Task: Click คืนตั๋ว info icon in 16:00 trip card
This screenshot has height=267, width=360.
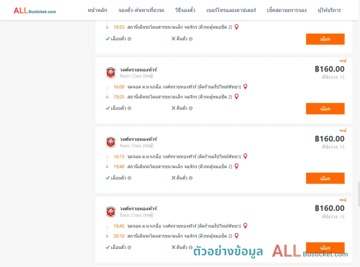Action: (x=191, y=108)
